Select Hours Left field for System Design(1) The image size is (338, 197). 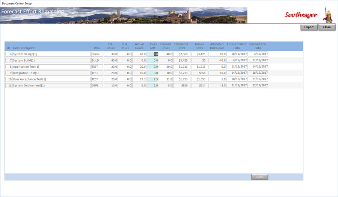[x=152, y=54]
